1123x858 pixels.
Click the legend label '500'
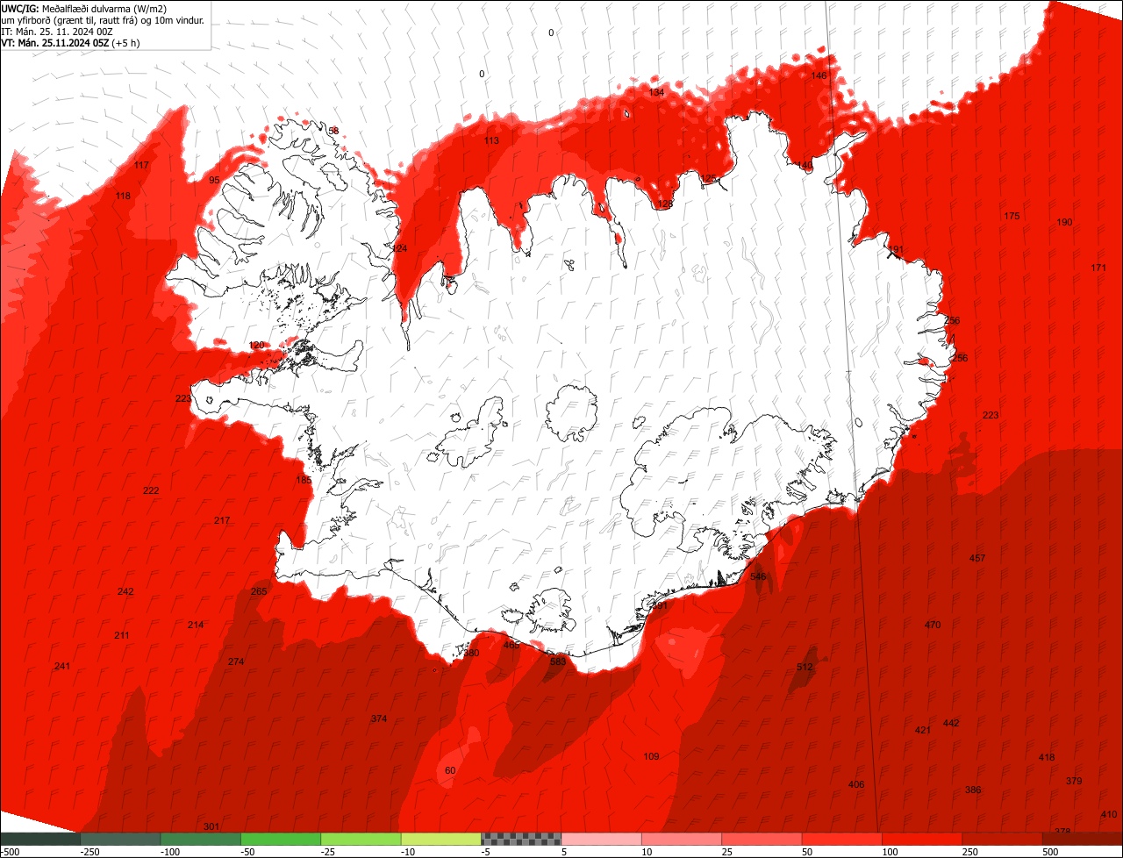pos(1051,852)
